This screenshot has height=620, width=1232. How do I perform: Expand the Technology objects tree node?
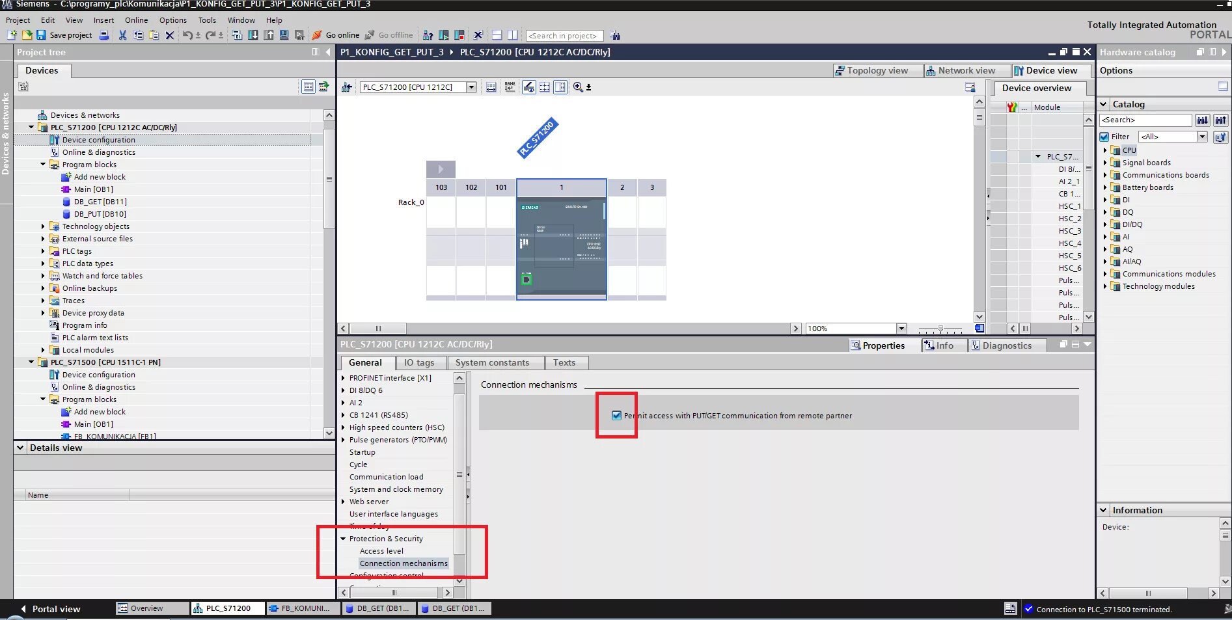(x=43, y=226)
